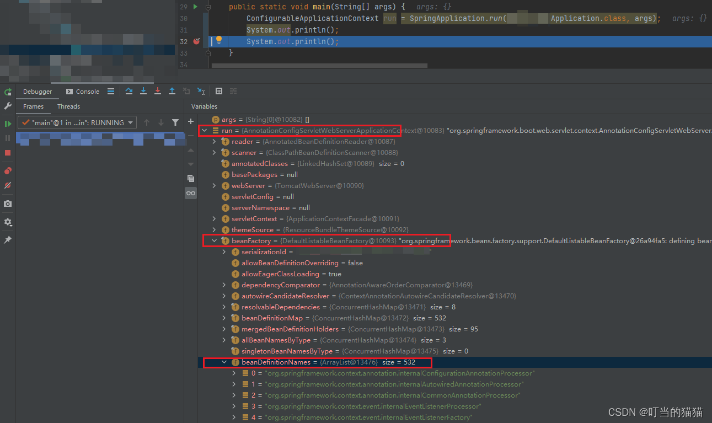Open the wrench modify run configuration icon
Screen dimensions: 712x423
click(8, 106)
